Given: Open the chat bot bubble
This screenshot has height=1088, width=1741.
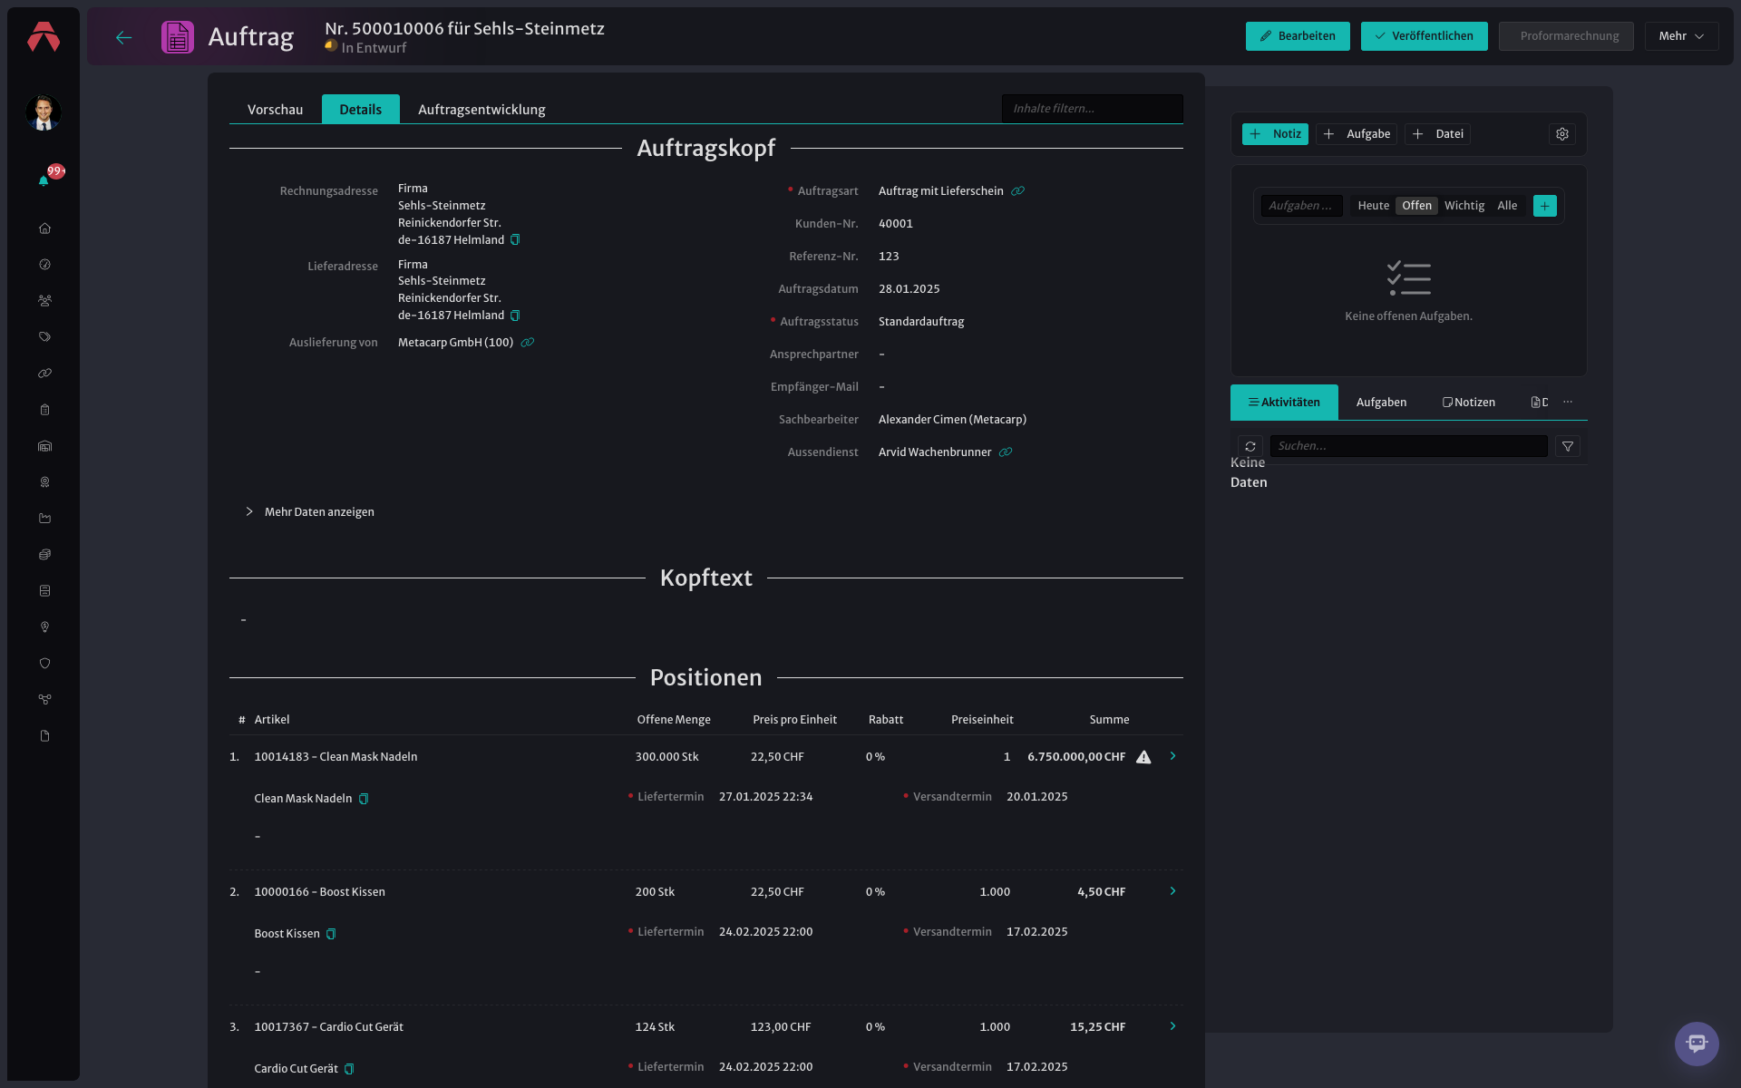Looking at the screenshot, I should pyautogui.click(x=1697, y=1044).
